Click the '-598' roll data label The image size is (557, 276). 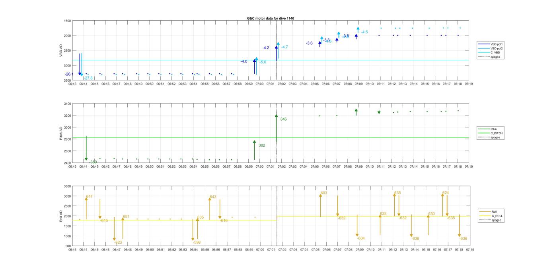click(197, 242)
